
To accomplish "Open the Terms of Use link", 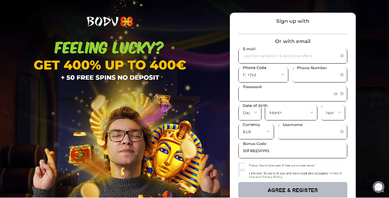I will click(336, 173).
